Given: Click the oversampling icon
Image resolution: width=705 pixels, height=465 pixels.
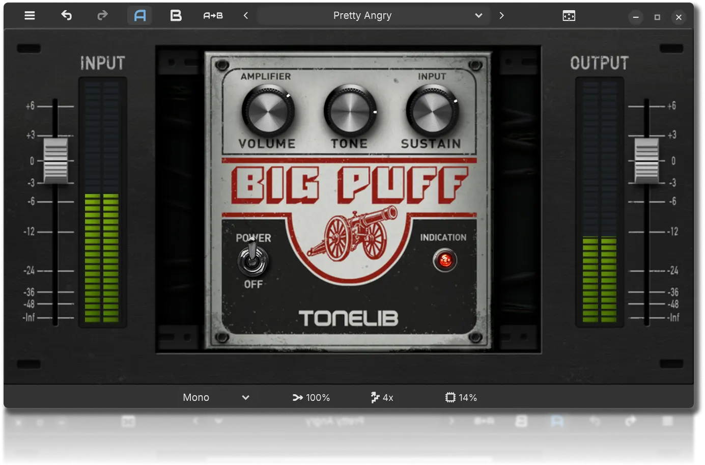Looking at the screenshot, I should coord(375,397).
